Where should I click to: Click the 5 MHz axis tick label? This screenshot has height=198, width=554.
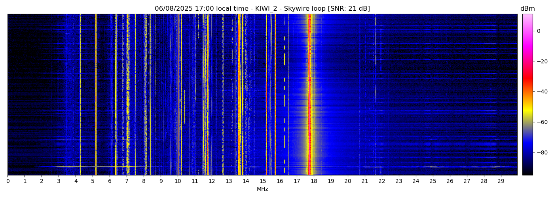tap(93, 181)
